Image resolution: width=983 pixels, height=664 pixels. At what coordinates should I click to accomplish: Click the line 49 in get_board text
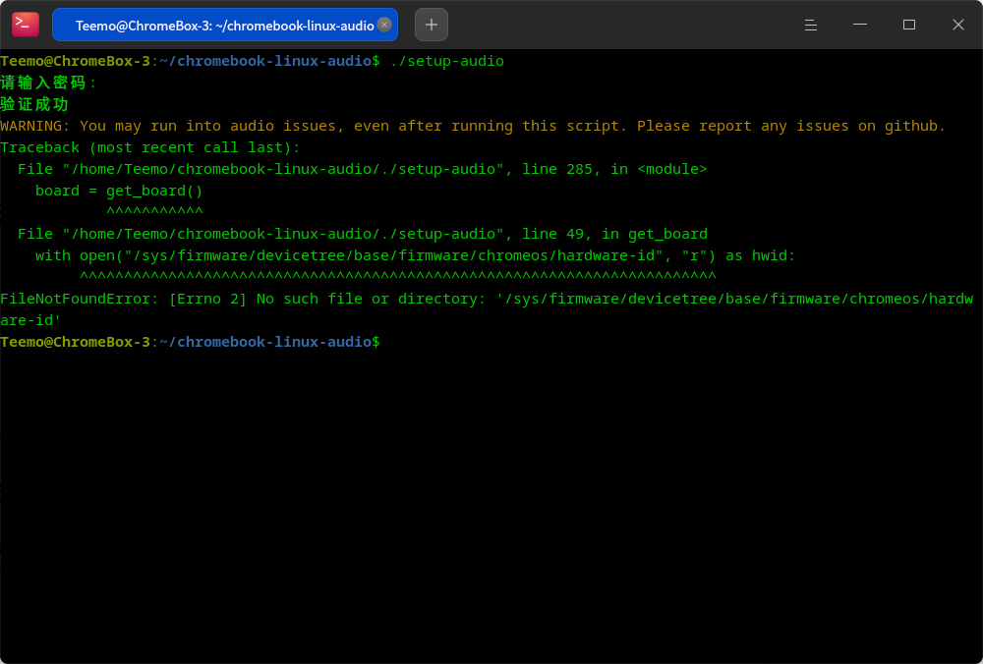point(615,234)
